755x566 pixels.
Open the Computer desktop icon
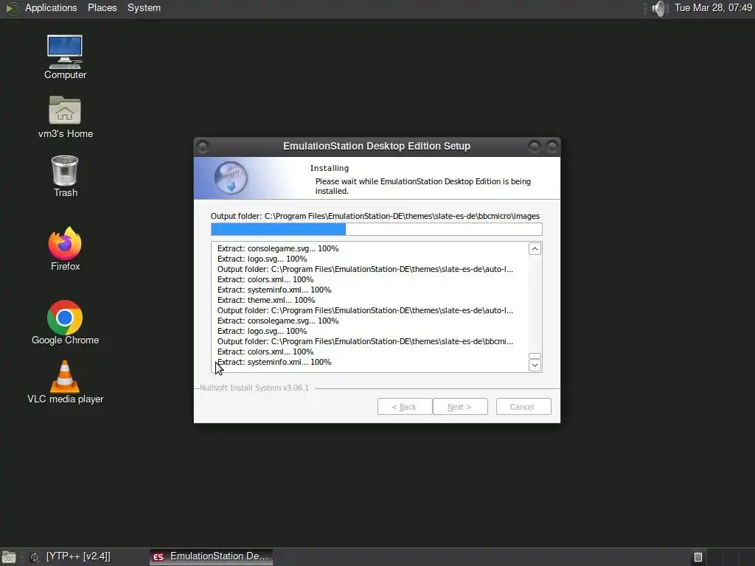point(65,57)
